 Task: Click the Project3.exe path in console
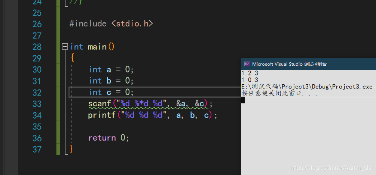pyautogui.click(x=307, y=87)
